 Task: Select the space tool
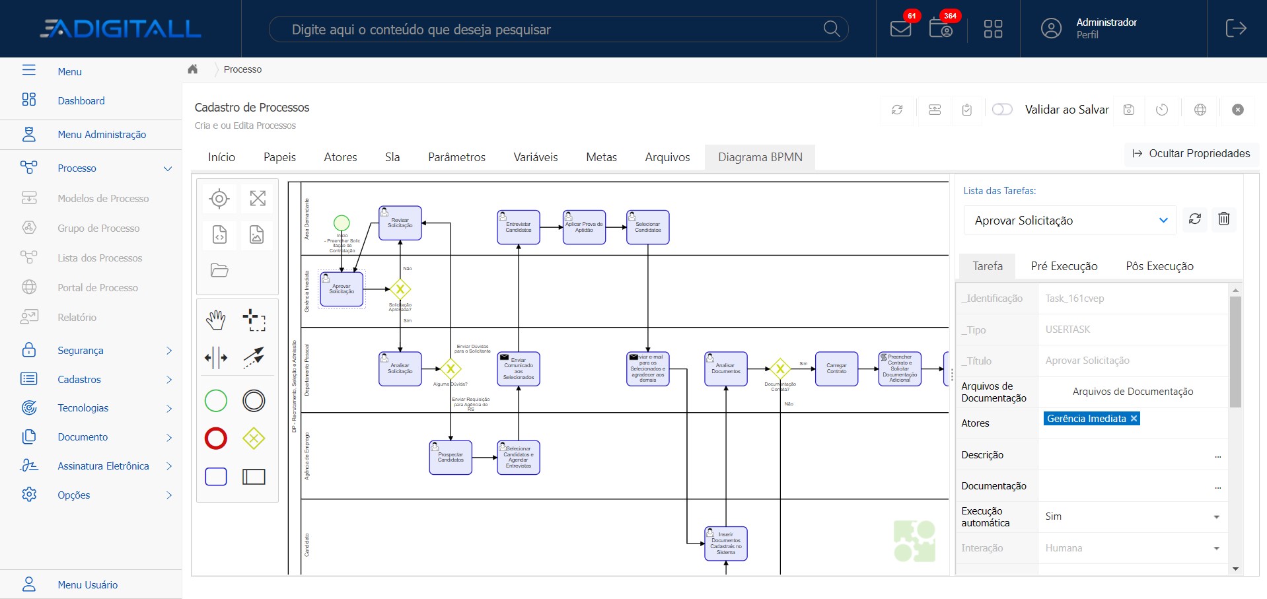[x=216, y=358]
